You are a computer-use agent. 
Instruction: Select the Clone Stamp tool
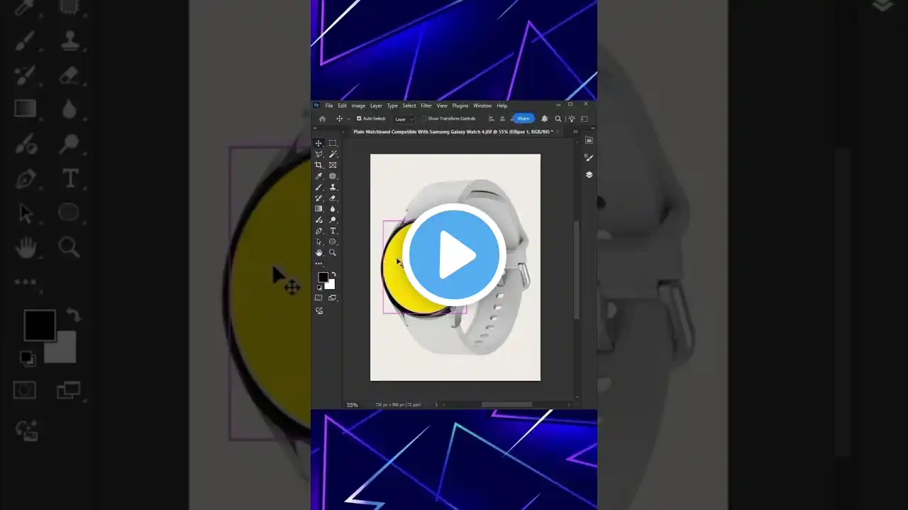click(x=333, y=187)
